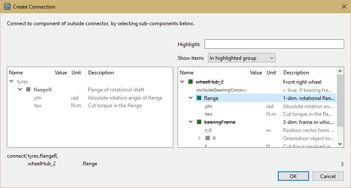The width and height of the screenshot is (351, 188).
Task: Collapse the flange node in right tree
Action: pos(191,98)
